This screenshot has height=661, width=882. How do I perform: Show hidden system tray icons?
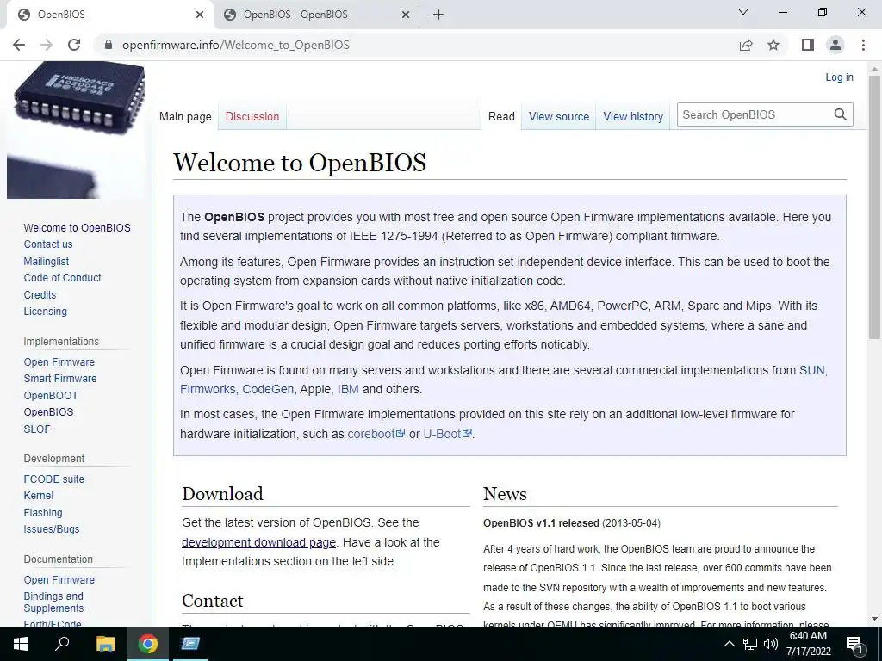729,644
